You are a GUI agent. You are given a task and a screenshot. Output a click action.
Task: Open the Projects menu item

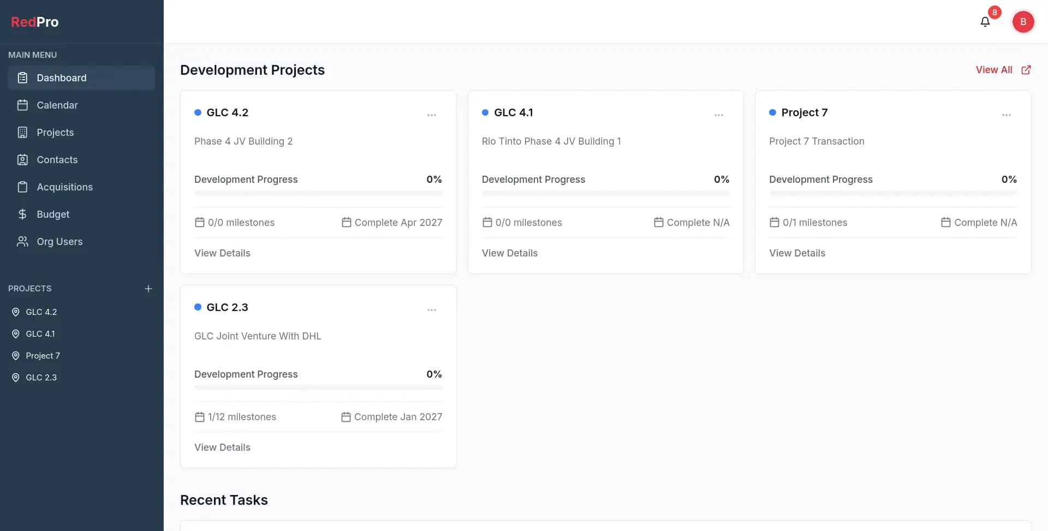pyautogui.click(x=55, y=133)
